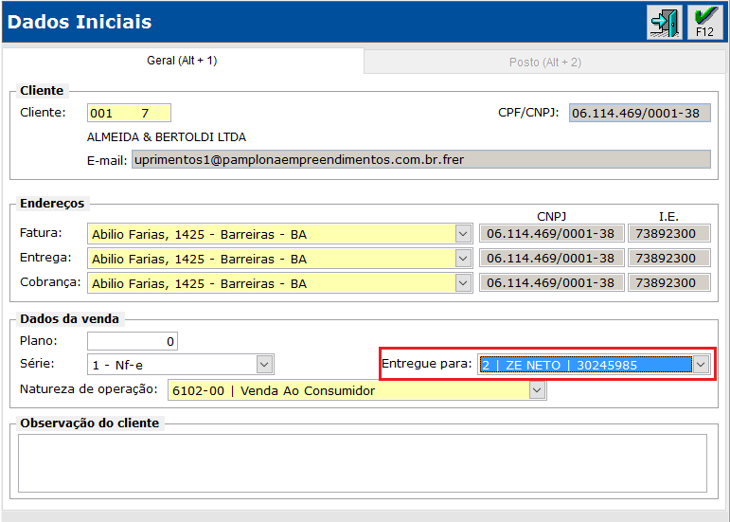Switch to the Geral (Alt + 1) tab
Viewport: 730px width, 522px height.
[182, 61]
